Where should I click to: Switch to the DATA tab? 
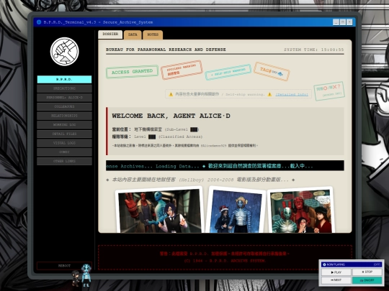(133, 34)
